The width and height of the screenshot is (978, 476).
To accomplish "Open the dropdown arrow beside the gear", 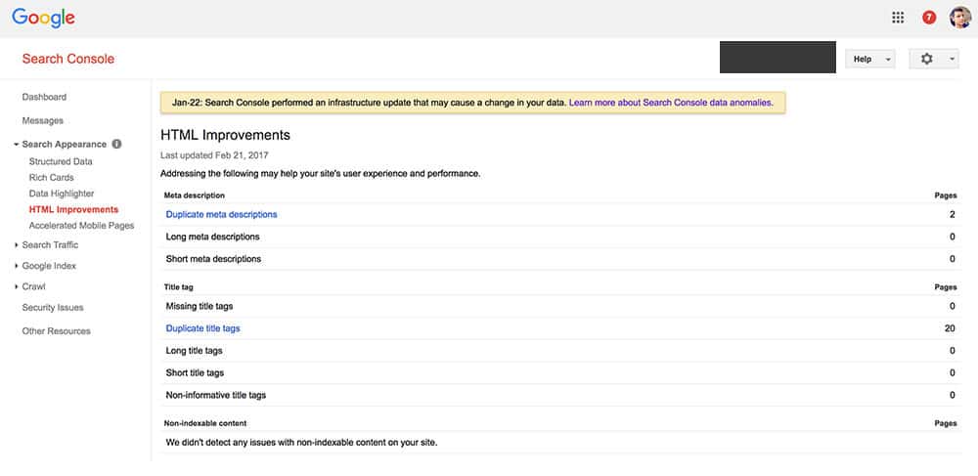I will [952, 59].
